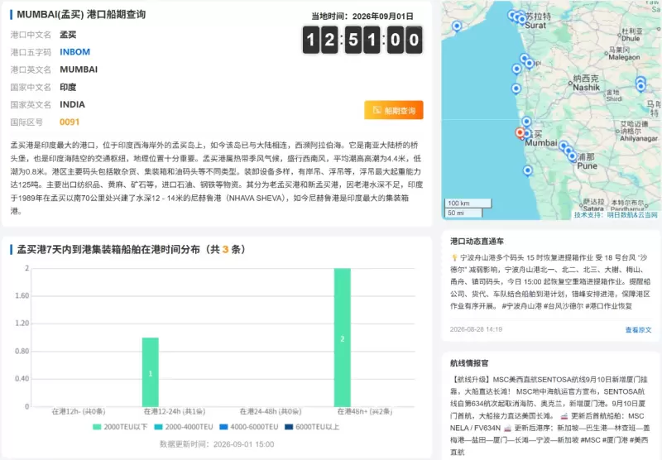
Task: Click the #港口作业恢复 hashtag
Action: [609, 306]
